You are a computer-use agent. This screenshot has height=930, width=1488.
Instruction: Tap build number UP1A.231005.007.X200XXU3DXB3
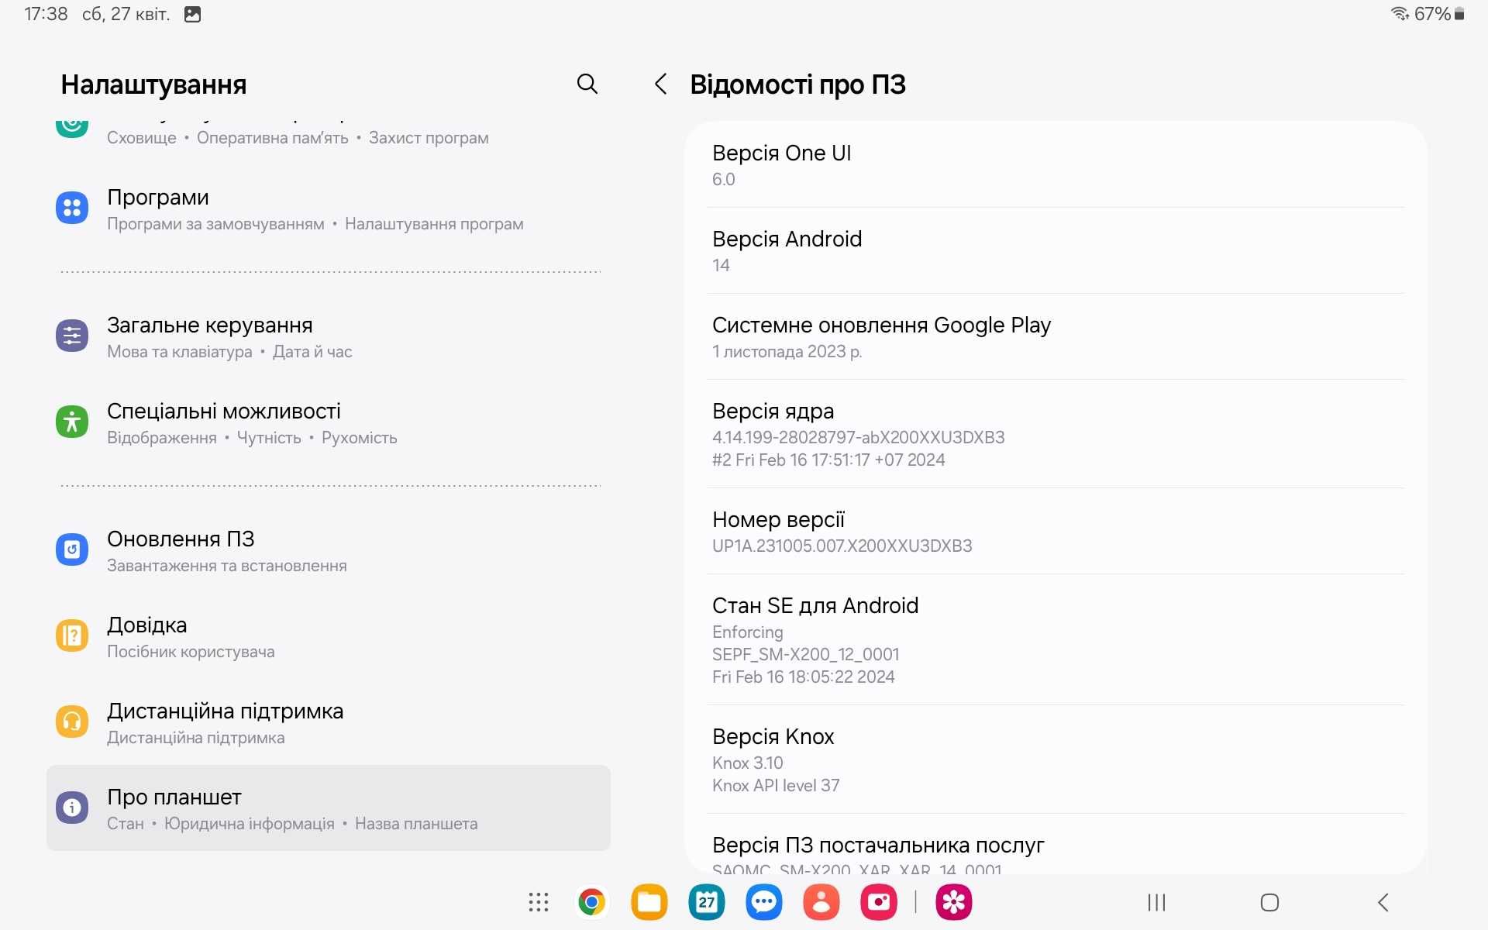842,546
